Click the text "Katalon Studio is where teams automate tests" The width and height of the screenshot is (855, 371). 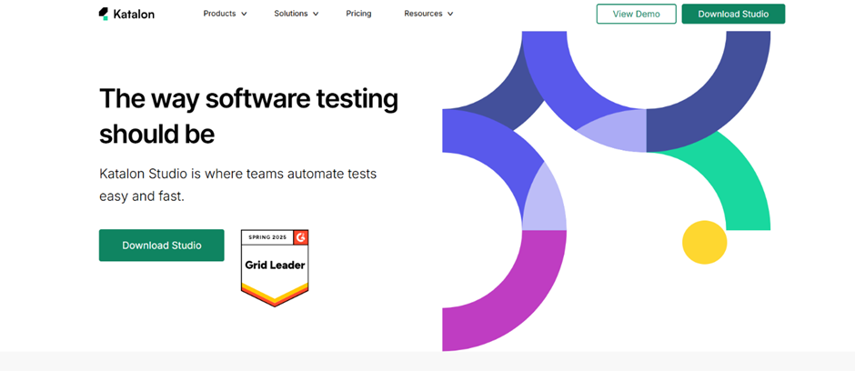point(237,175)
